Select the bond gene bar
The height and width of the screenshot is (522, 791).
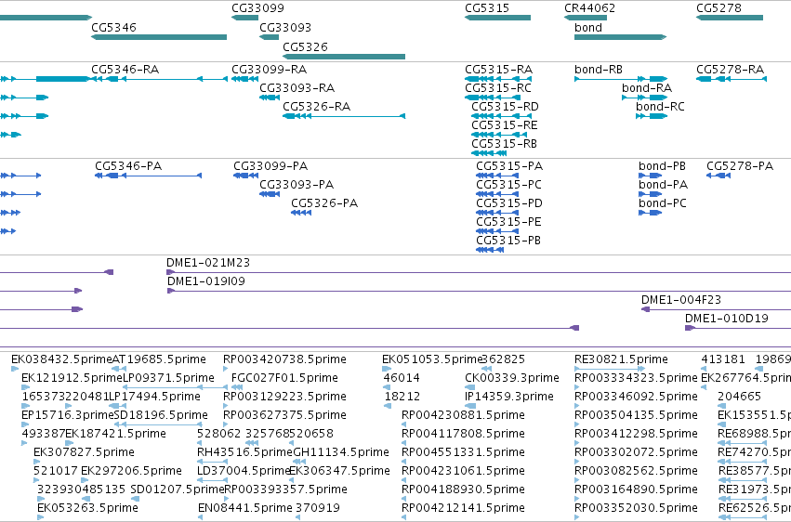[621, 37]
